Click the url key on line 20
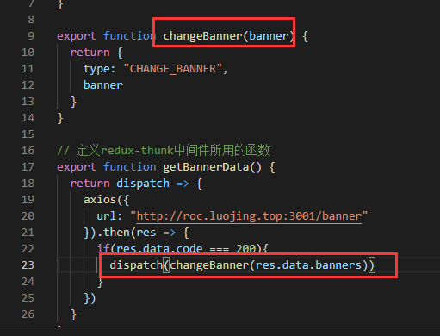440x336 pixels. click(106, 216)
